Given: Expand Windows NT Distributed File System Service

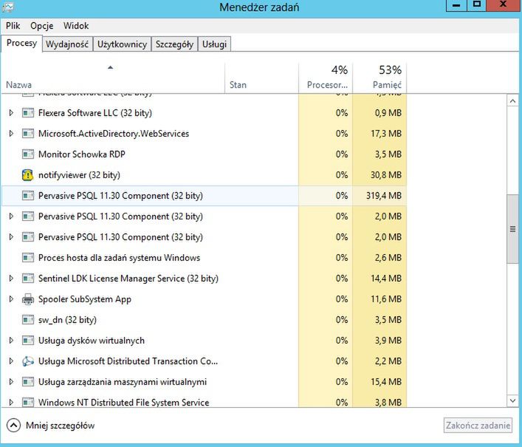Looking at the screenshot, I should coord(11,403).
